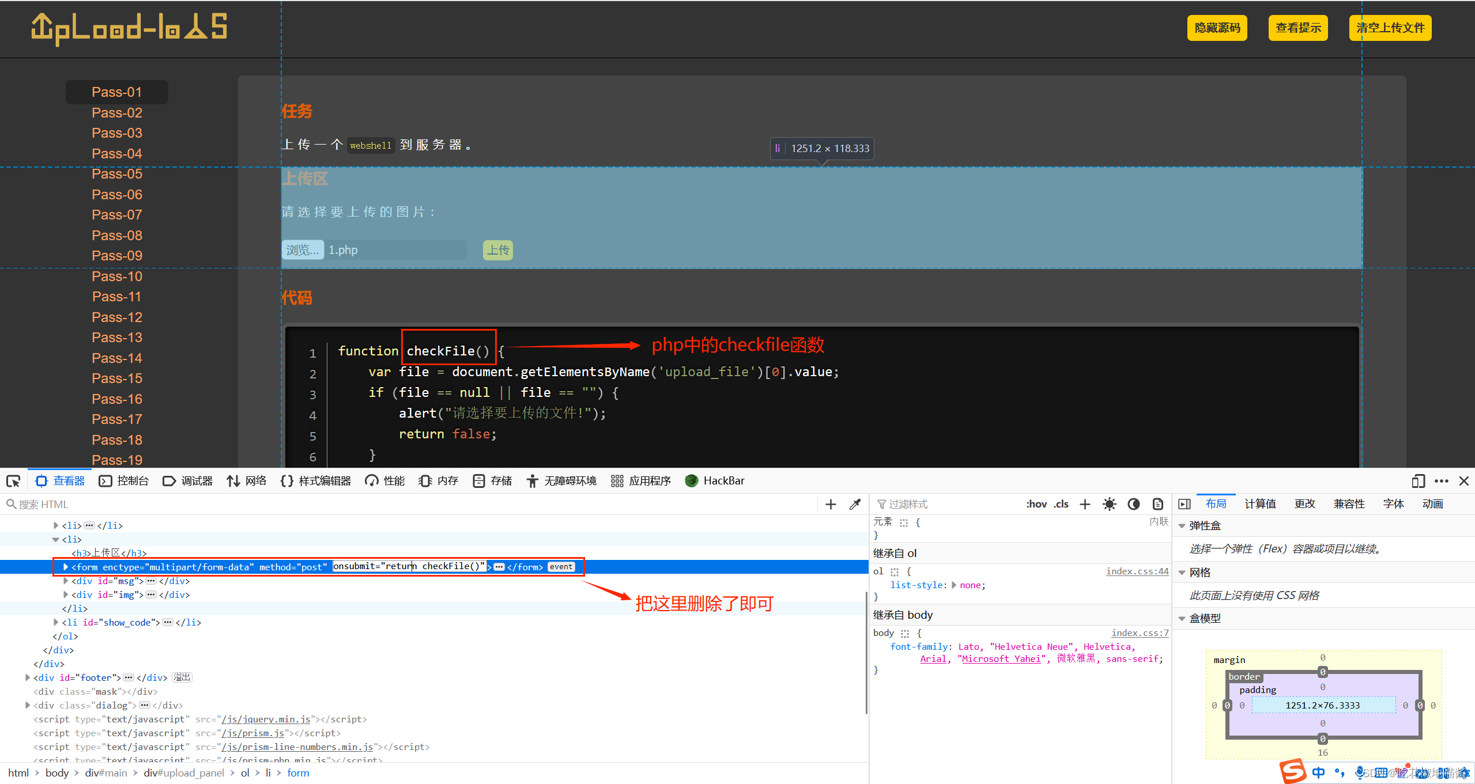Toggle light color scheme simulation icon
Screen dimensions: 1475x784
click(x=1109, y=504)
